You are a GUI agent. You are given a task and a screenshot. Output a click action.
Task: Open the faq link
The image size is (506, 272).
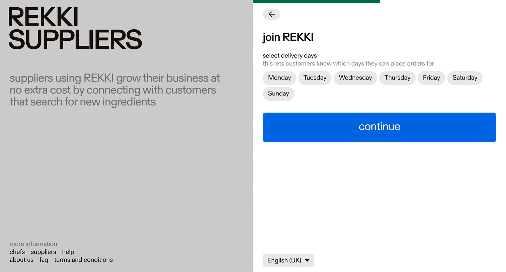(44, 260)
